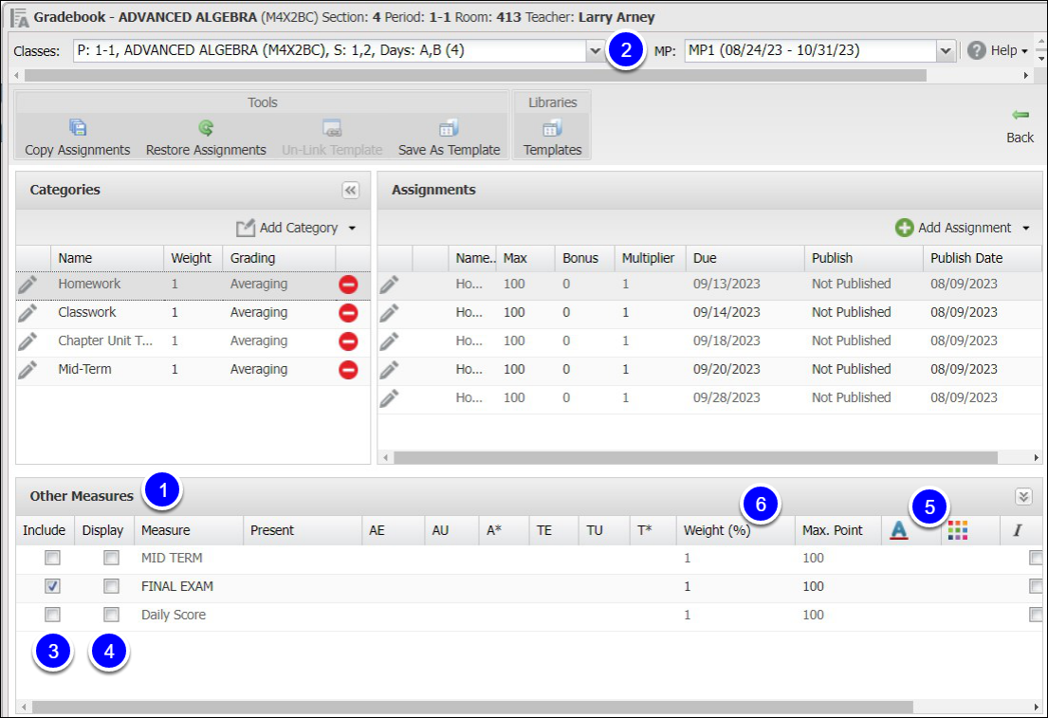Click the Restore Assignments label

(x=206, y=150)
